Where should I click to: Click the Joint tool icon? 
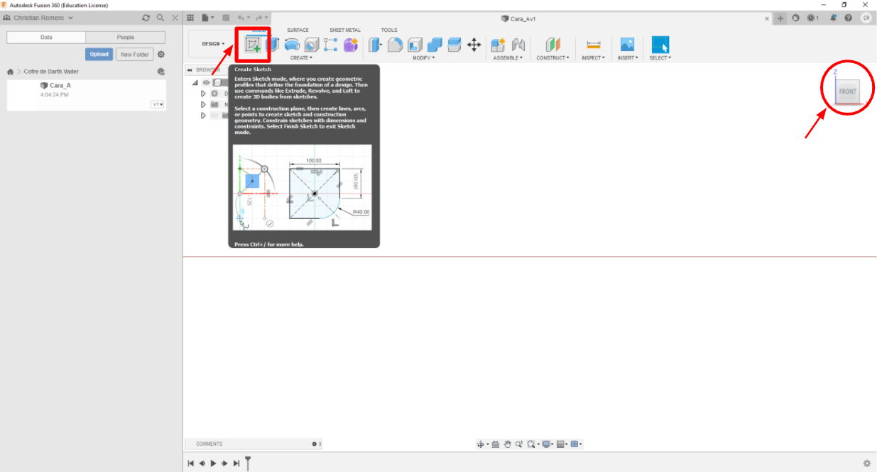518,45
